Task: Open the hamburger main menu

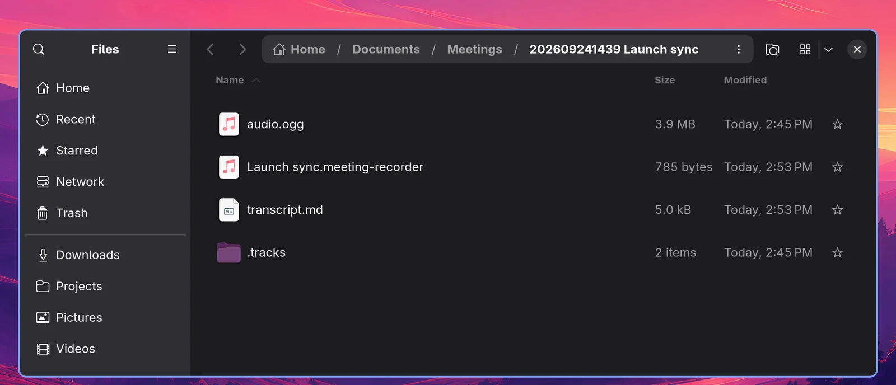Action: 172,49
